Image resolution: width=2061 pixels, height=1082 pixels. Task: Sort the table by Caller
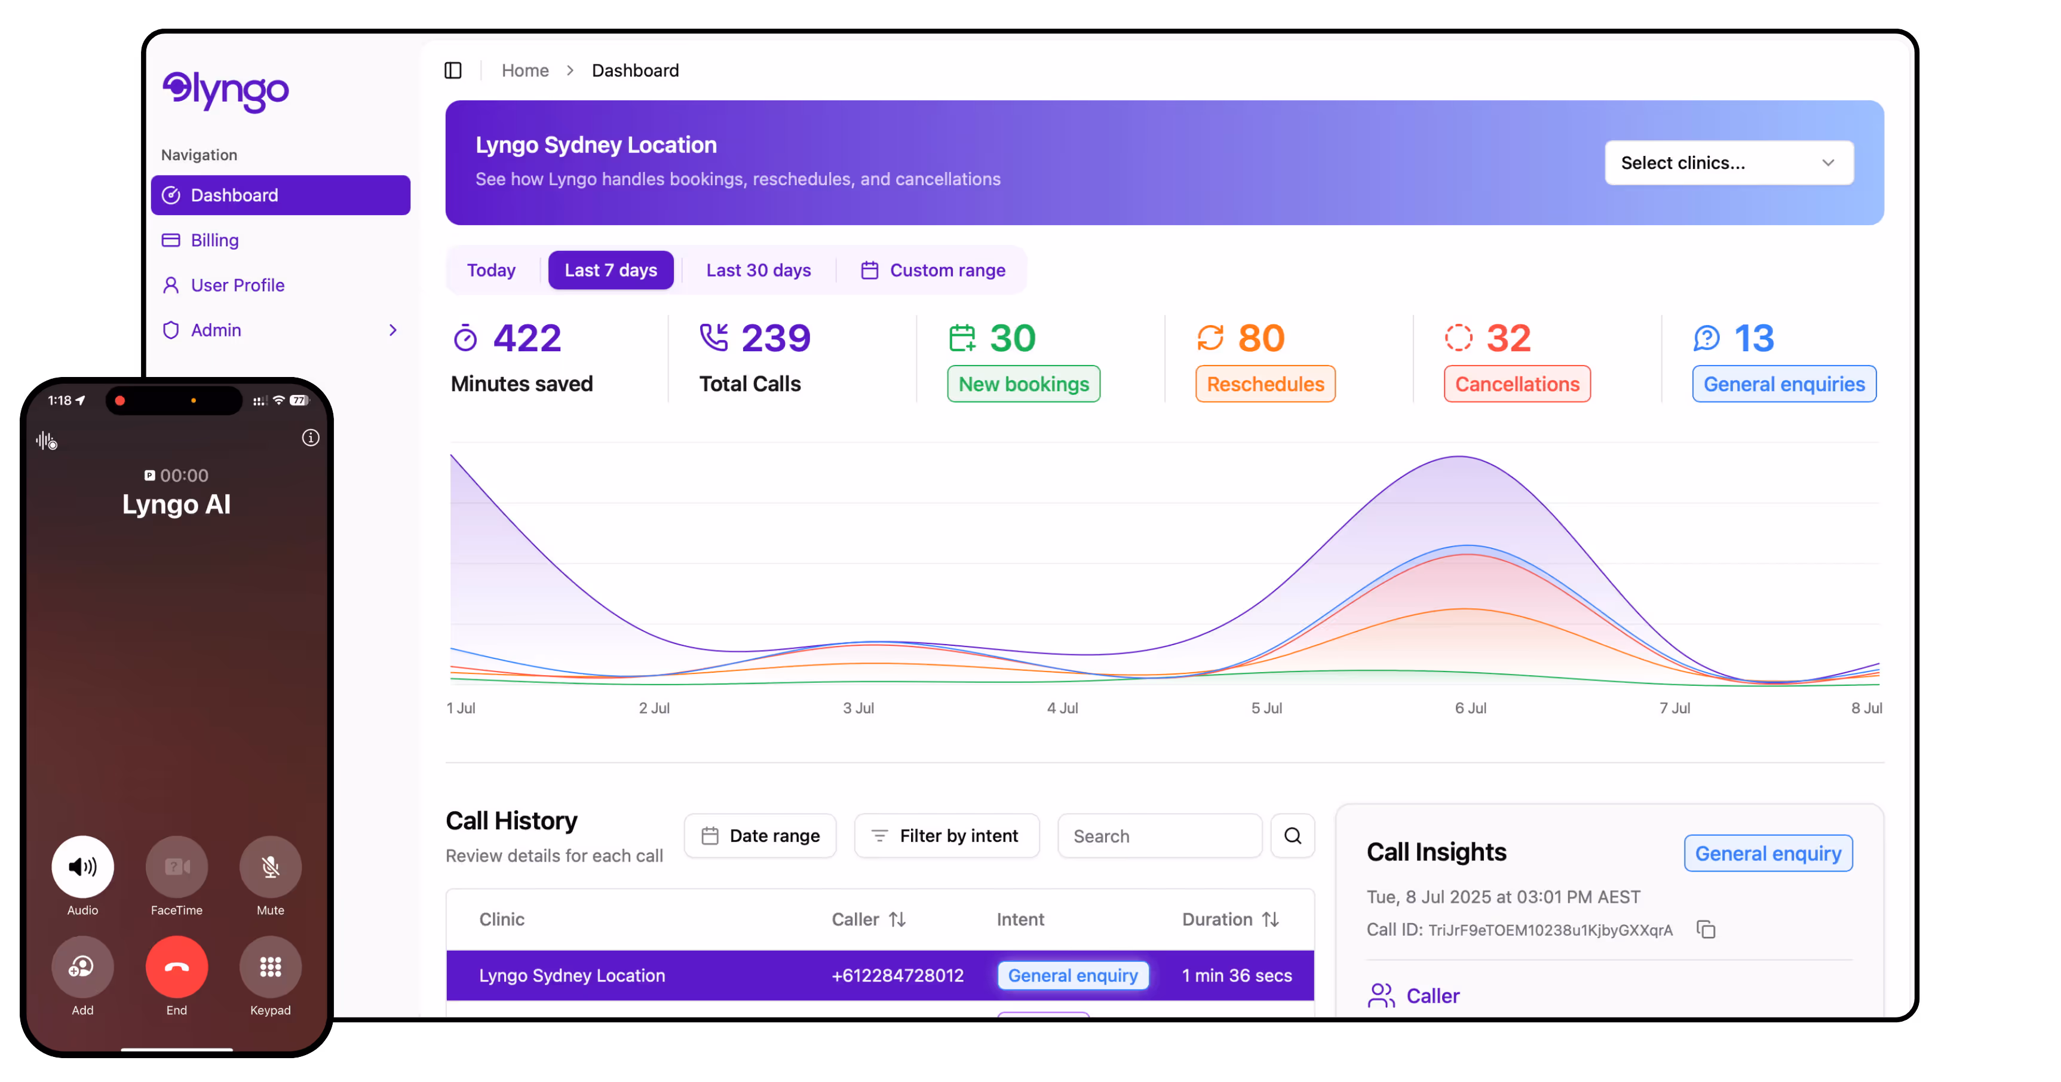point(868,919)
